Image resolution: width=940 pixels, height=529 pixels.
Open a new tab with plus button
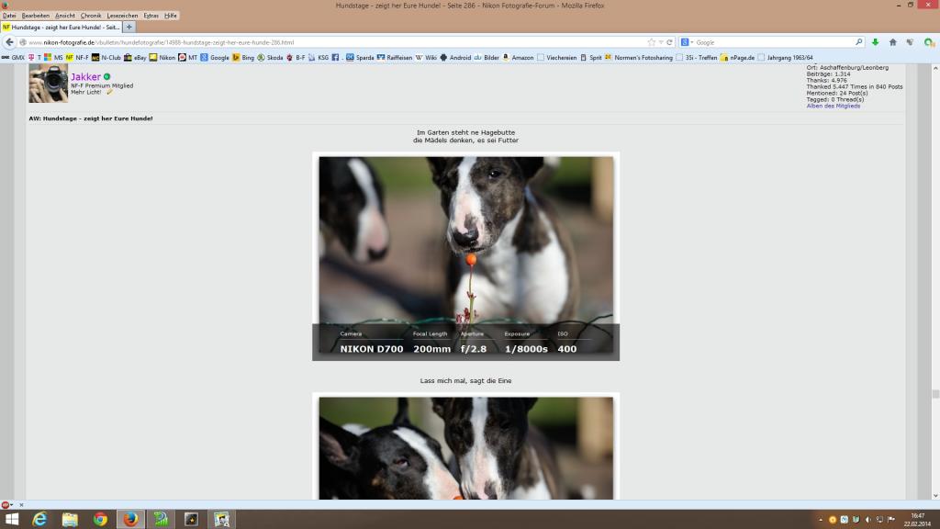129,27
